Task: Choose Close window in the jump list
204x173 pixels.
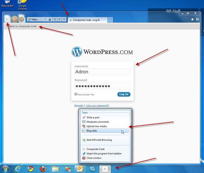Action: [105, 158]
